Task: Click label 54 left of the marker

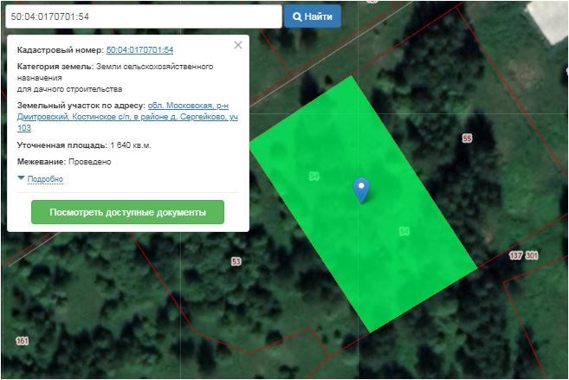Action: click(x=314, y=177)
